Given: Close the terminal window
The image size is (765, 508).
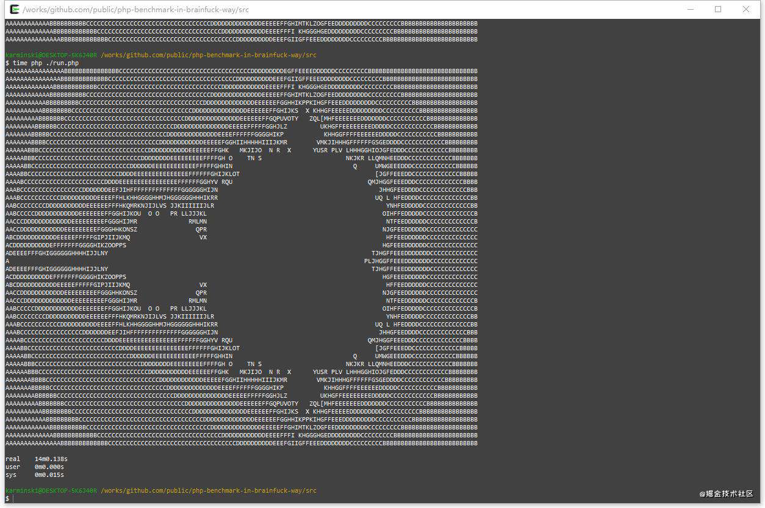Looking at the screenshot, I should tap(746, 9).
